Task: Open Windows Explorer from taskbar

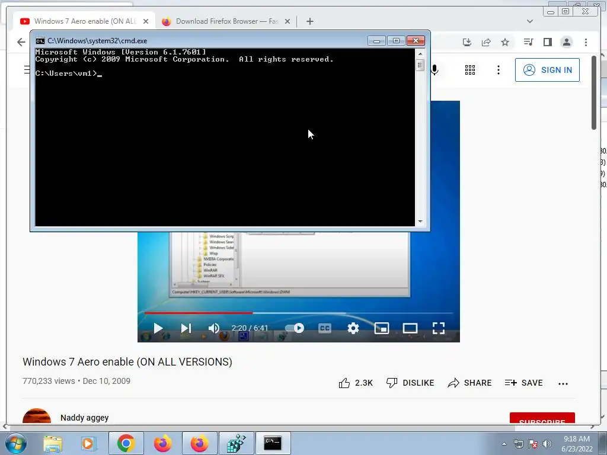Action: pos(53,443)
